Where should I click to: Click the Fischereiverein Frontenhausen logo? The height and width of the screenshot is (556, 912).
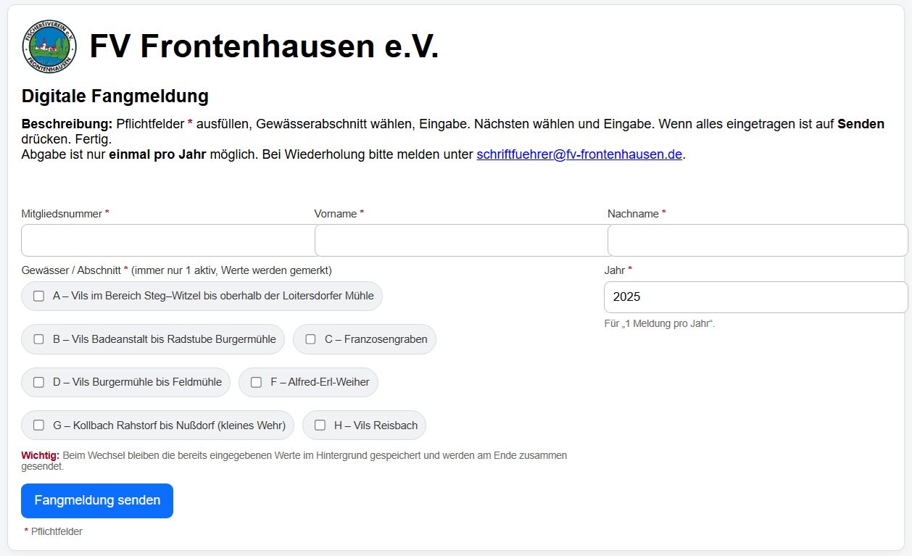(x=49, y=46)
